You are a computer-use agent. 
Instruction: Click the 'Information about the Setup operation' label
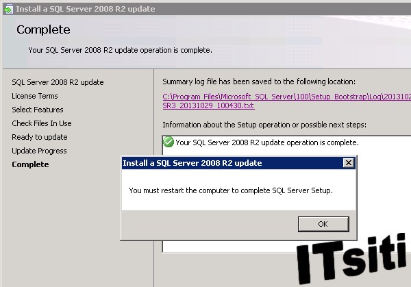pos(264,125)
